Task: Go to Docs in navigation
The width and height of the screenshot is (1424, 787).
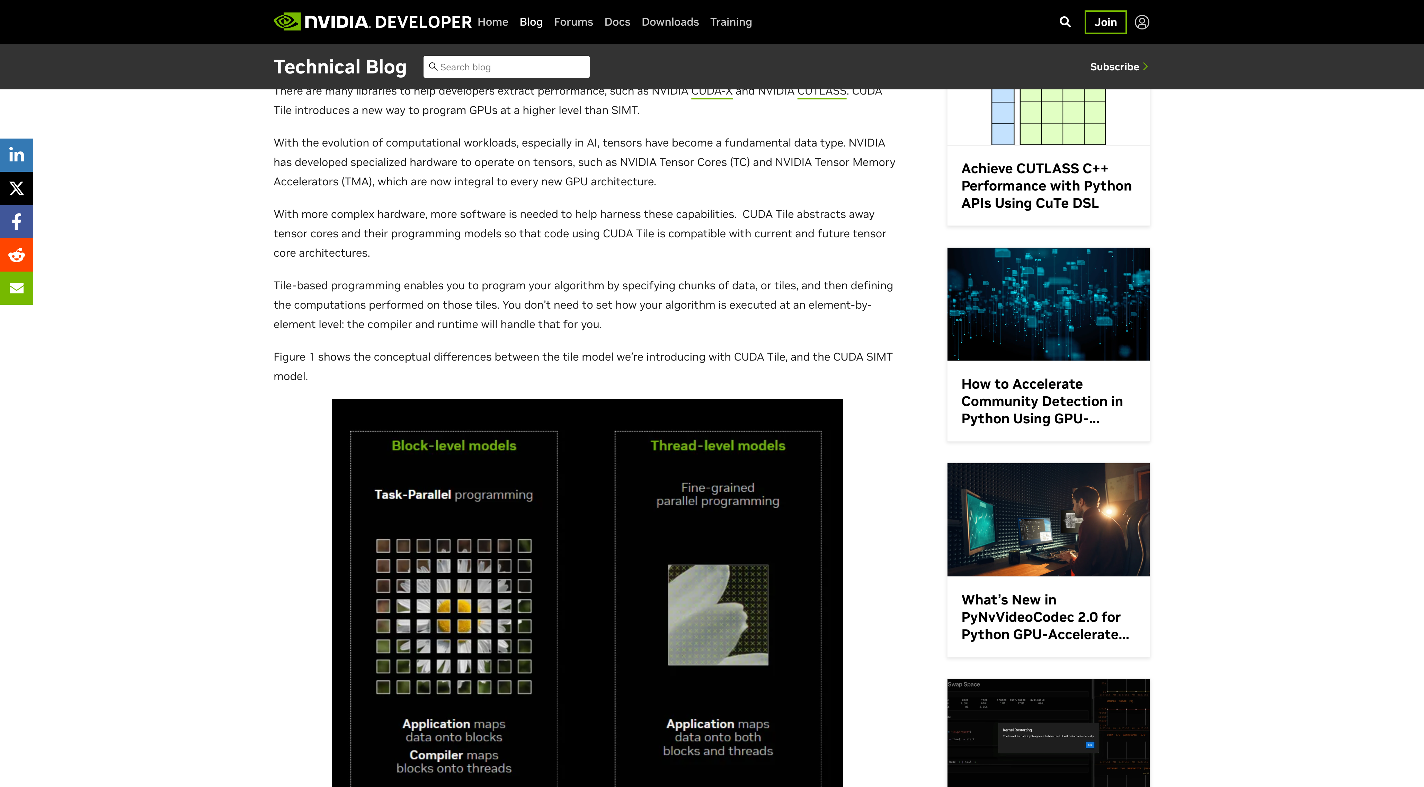Action: tap(617, 22)
